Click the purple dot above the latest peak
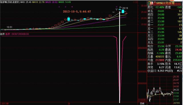The height and width of the screenshot is (105, 183). coord(117,7)
